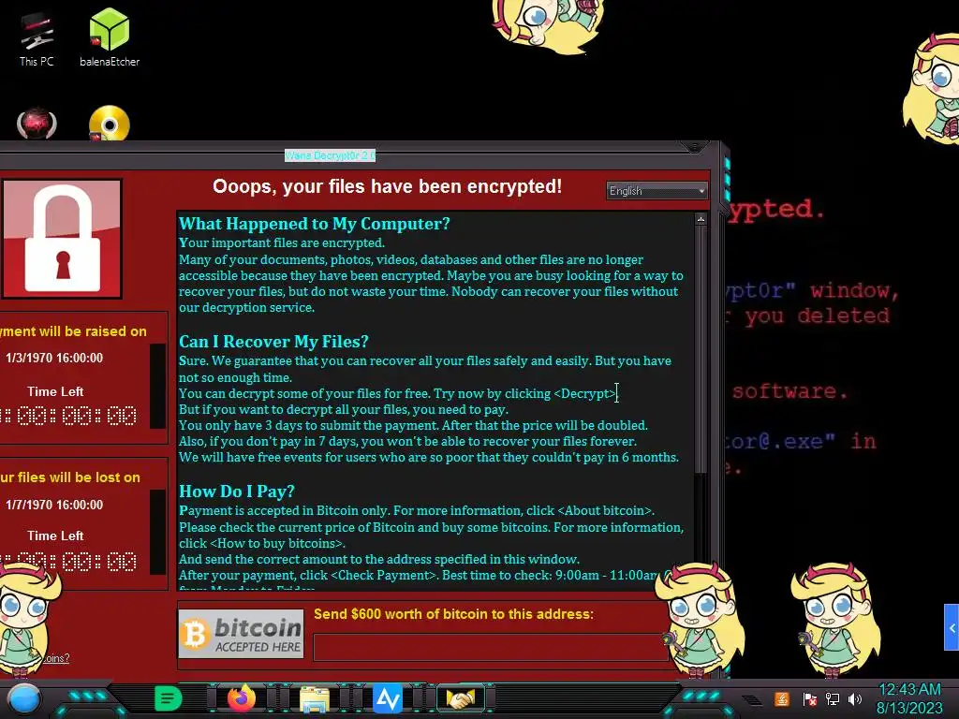
Task: Launch the balenaEtcher desktop shortcut
Action: click(110, 37)
